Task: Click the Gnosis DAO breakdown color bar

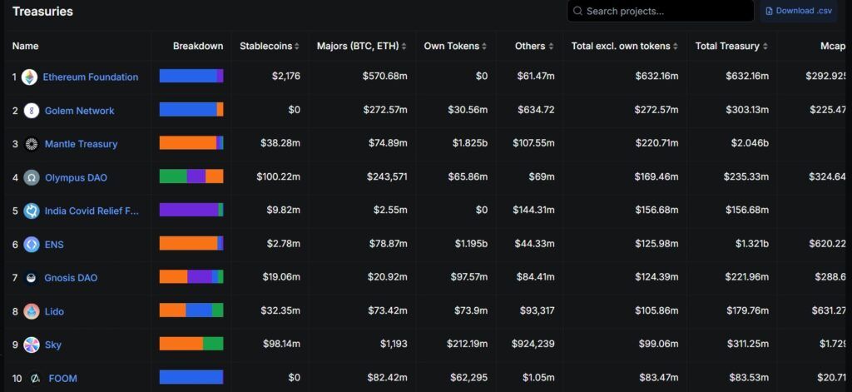Action: coord(191,277)
